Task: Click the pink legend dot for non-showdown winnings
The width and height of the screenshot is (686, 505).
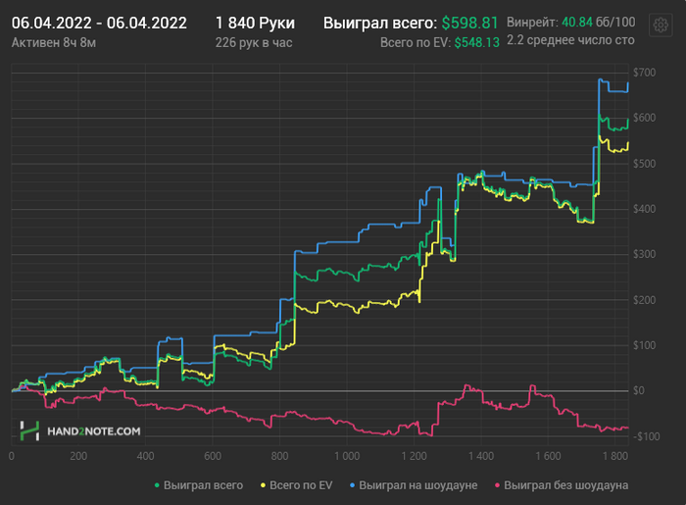Action: (497, 485)
